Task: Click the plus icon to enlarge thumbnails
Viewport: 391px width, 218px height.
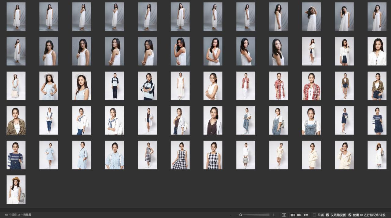Action: click(x=273, y=215)
